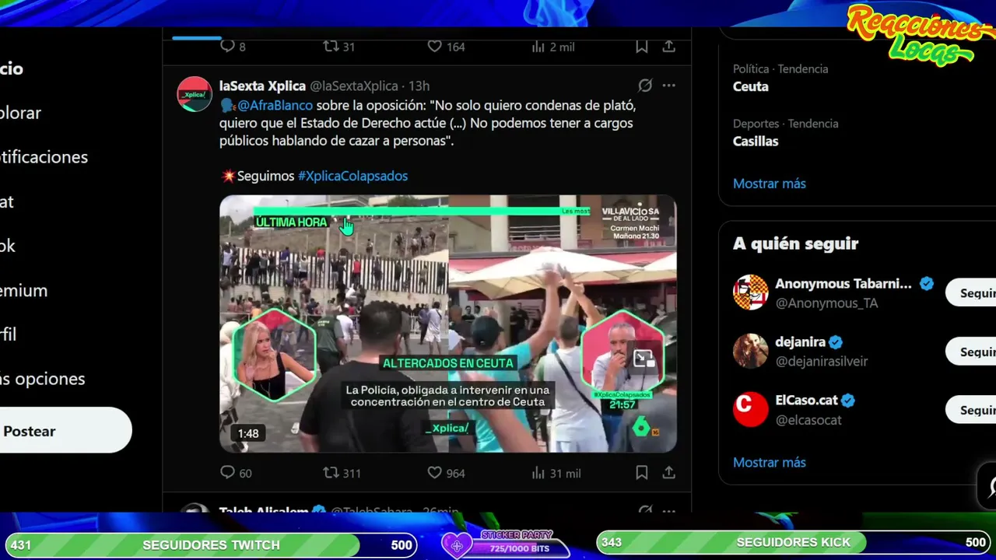Repost the laSexta Xplica tweet
The image size is (996, 560).
[331, 472]
